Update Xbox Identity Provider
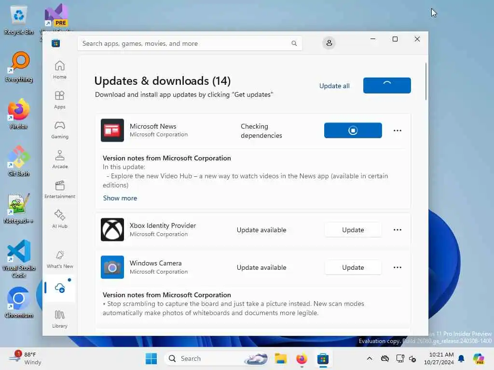Image resolution: width=494 pixels, height=370 pixels. point(353,230)
